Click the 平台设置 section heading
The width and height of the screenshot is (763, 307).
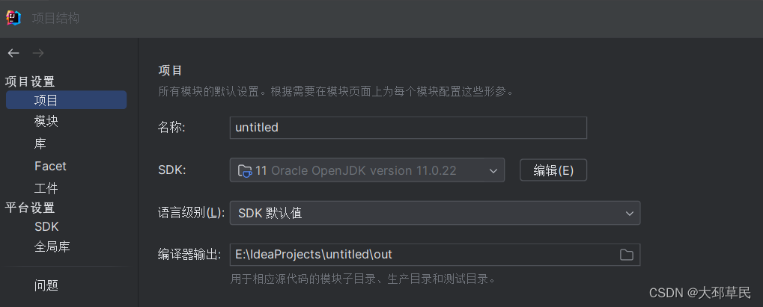[30, 208]
